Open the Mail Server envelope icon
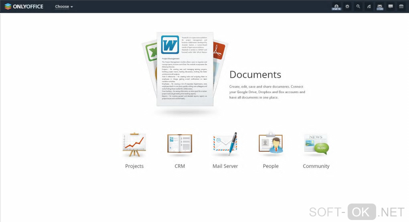409x222 pixels. pyautogui.click(x=225, y=144)
